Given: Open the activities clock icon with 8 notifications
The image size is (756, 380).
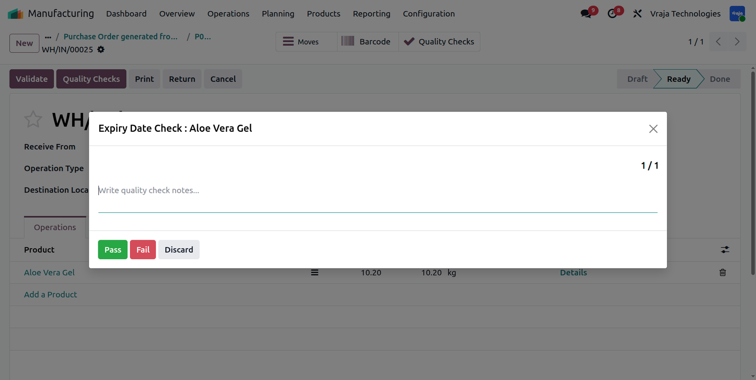Looking at the screenshot, I should click(612, 14).
